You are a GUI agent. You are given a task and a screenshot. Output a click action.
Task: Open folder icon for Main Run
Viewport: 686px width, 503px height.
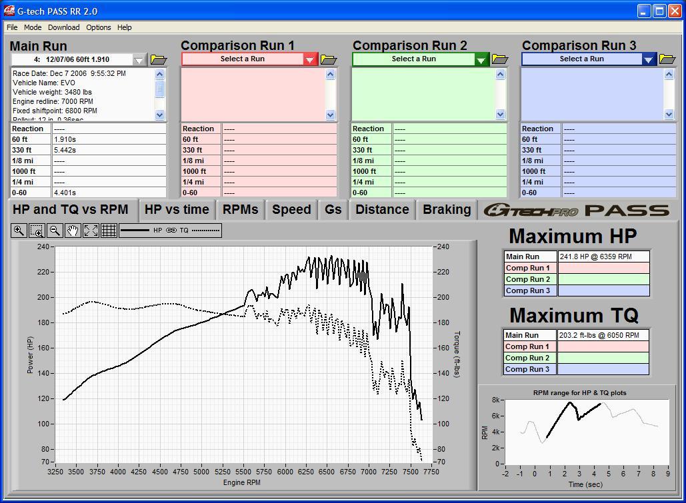tap(159, 60)
